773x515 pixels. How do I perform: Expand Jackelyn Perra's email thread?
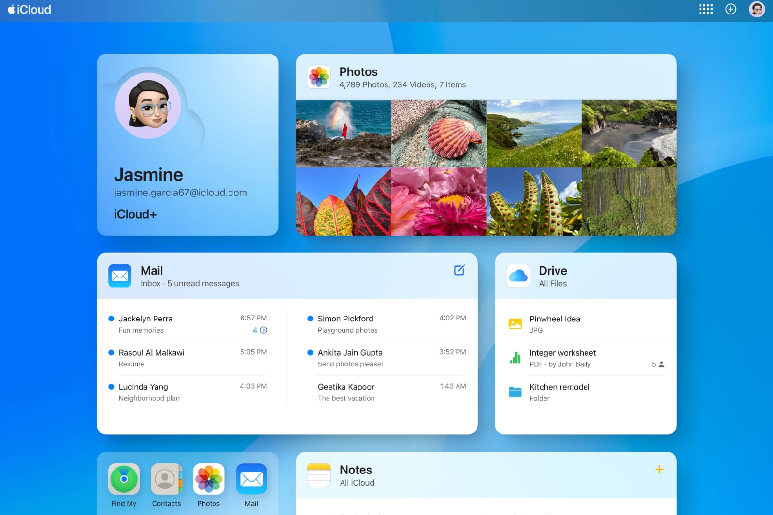(x=263, y=330)
